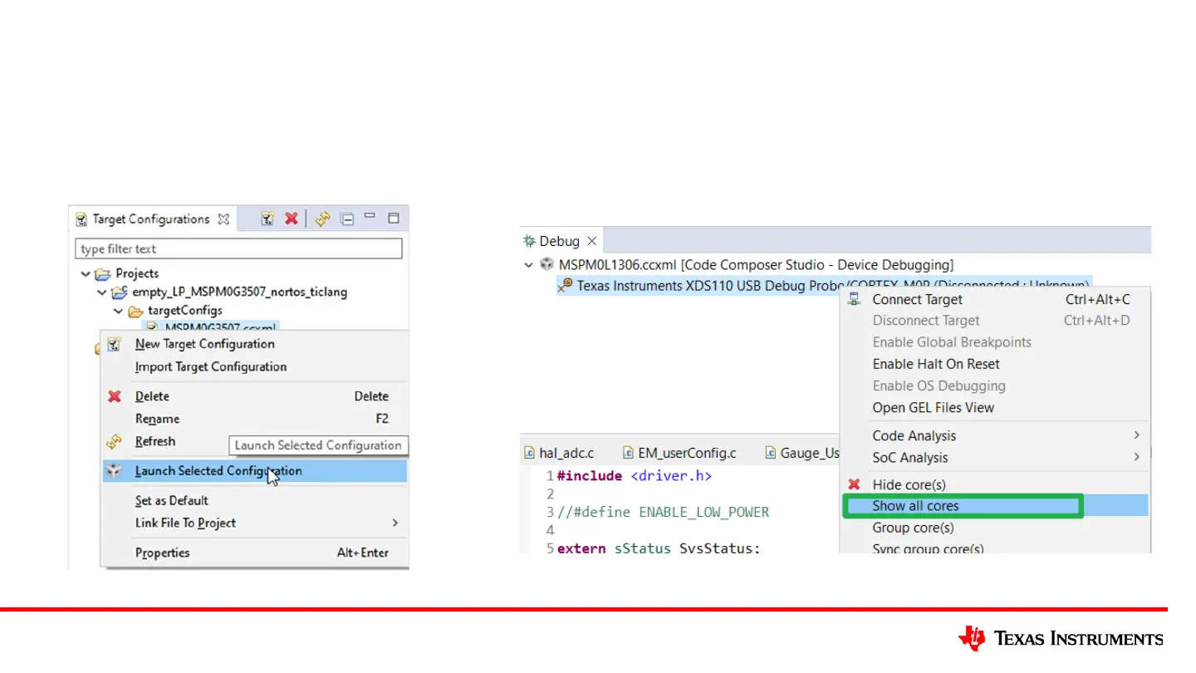Viewport: 1196px width, 673px height.
Task: Click the '//#define ENABLE_LOW_POWER' code line
Action: click(663, 512)
